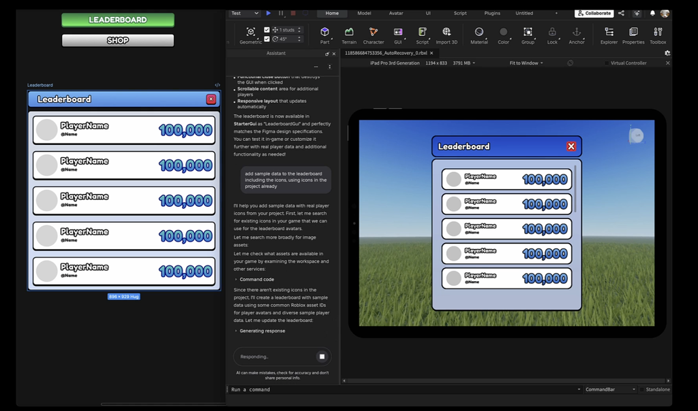Switch to the Plugins ribbon tab
The image size is (698, 411).
(x=492, y=13)
